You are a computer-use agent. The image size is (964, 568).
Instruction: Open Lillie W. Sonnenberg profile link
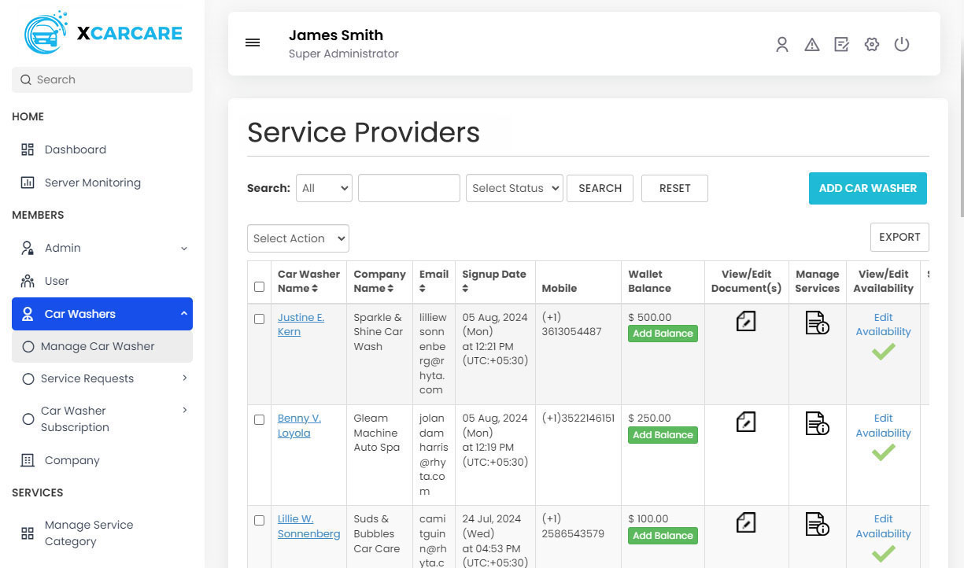click(x=308, y=526)
